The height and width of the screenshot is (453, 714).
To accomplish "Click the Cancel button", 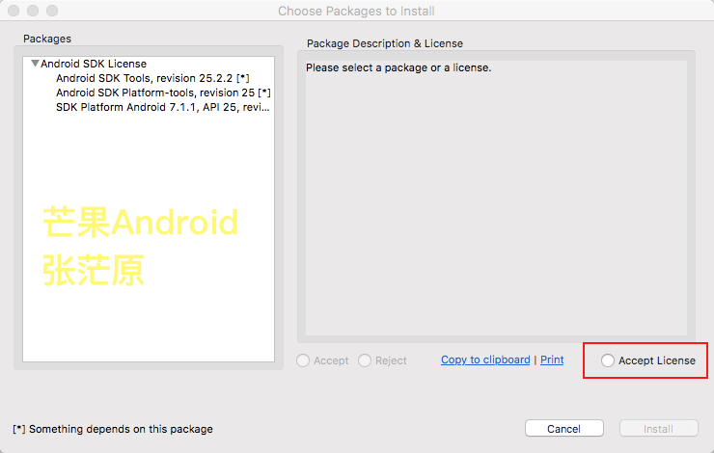I will [x=564, y=429].
